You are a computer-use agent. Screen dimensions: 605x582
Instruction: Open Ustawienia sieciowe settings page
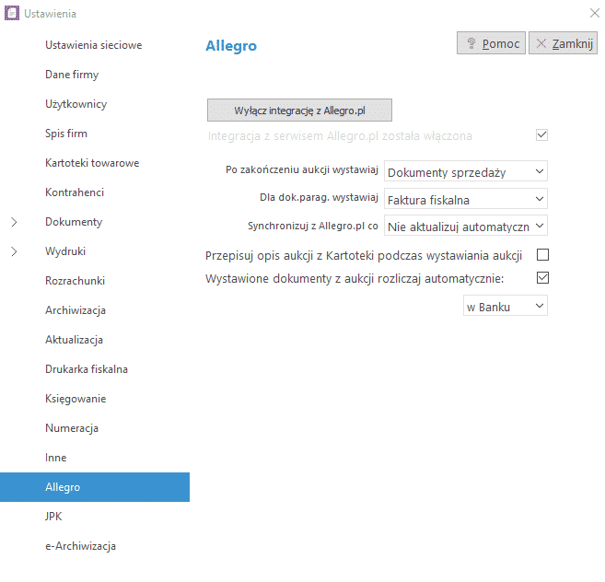tap(93, 45)
